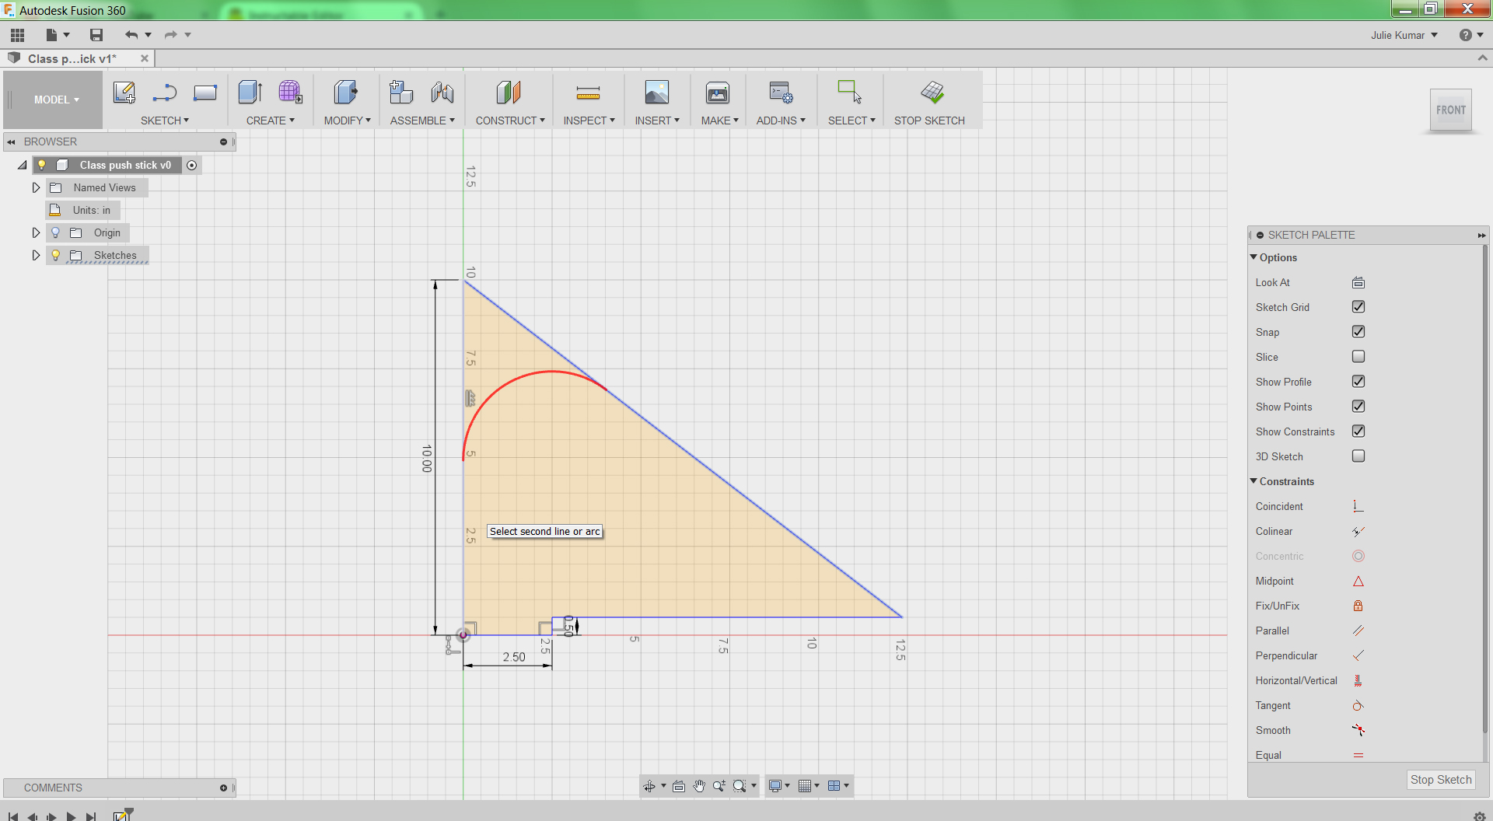Click the Scripts and Add-Ins icon
Screen dimensions: 1493x821
click(781, 93)
